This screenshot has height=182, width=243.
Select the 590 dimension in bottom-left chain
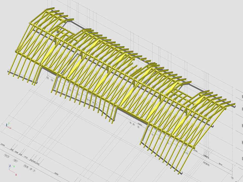pyautogui.click(x=34, y=162)
